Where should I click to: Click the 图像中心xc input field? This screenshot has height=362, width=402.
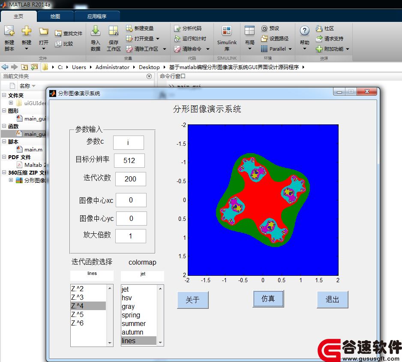(131, 200)
